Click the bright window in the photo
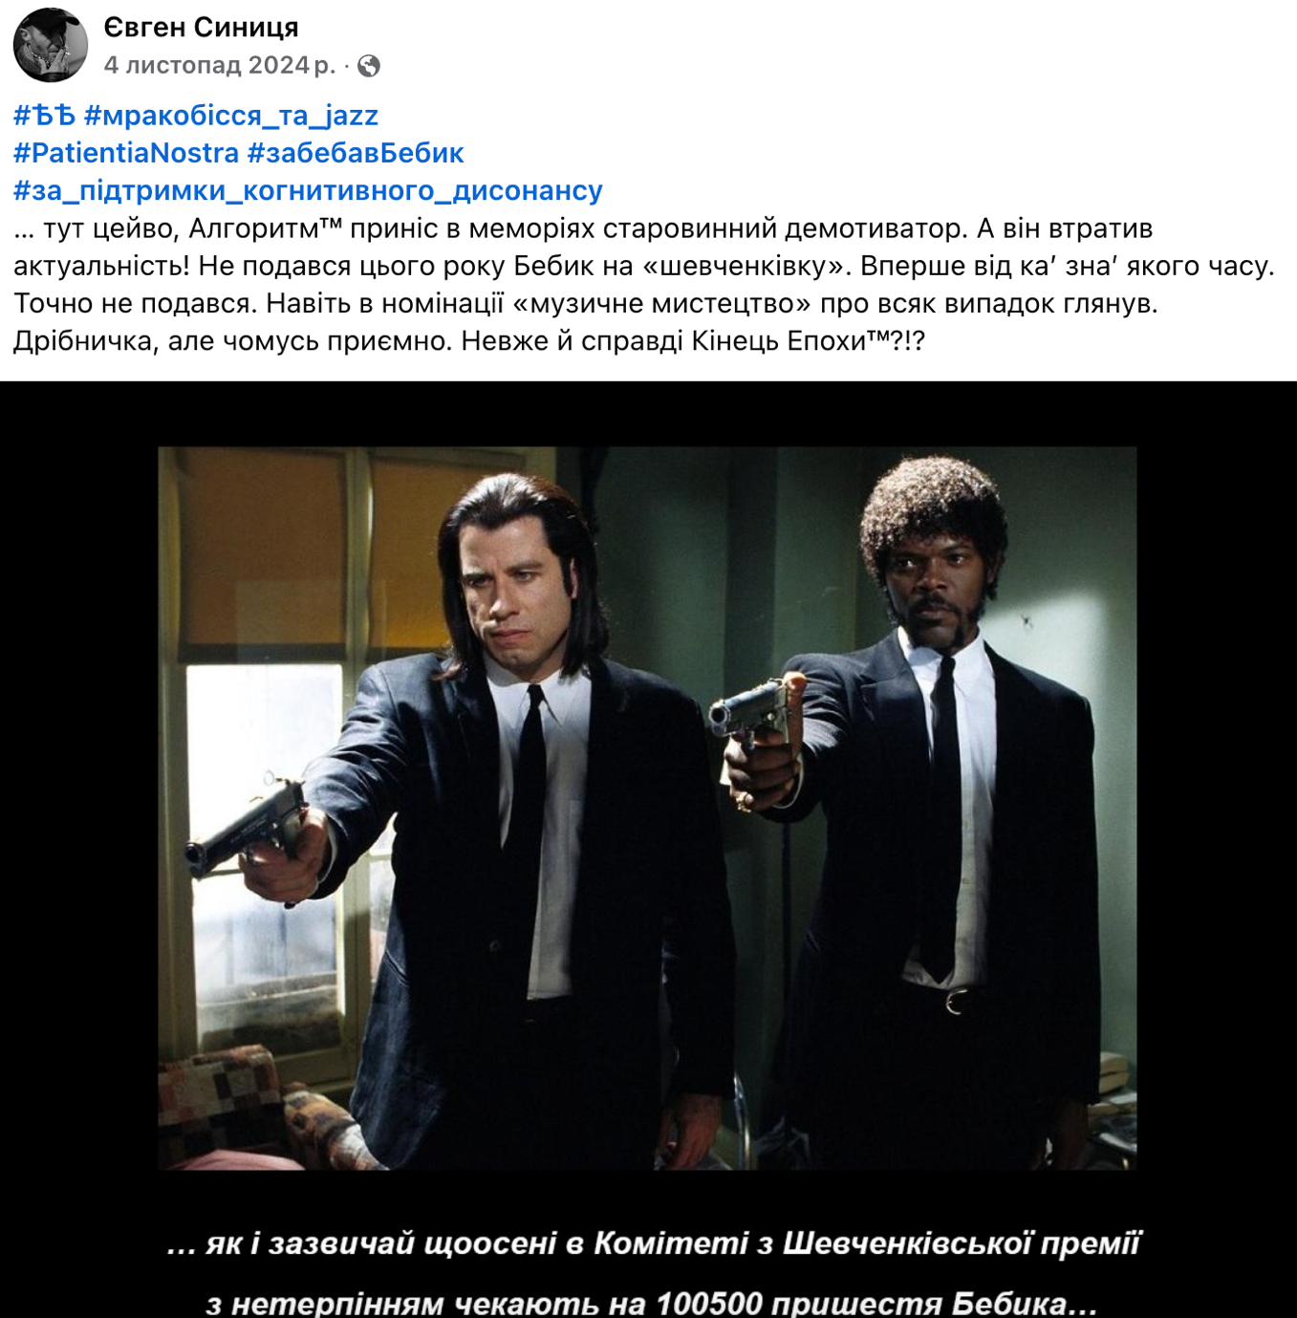The height and width of the screenshot is (1318, 1297). pos(265,841)
